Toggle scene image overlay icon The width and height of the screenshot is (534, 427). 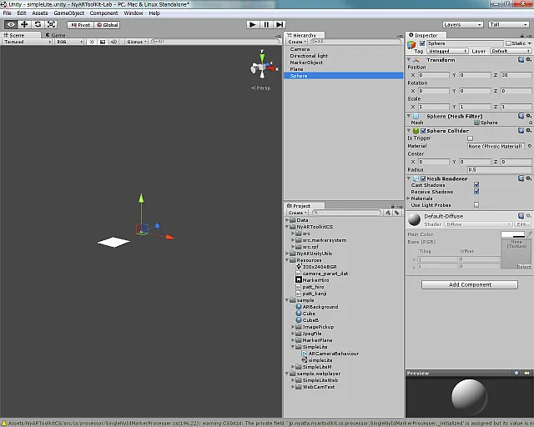[103, 42]
